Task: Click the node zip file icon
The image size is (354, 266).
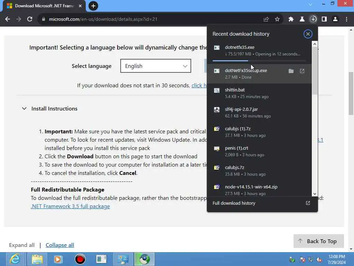Action: pos(216,187)
